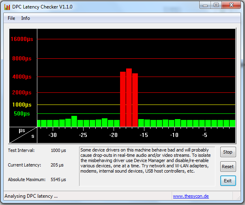The width and height of the screenshot is (245, 205).
Task: Click the Exit button
Action: [x=228, y=181]
